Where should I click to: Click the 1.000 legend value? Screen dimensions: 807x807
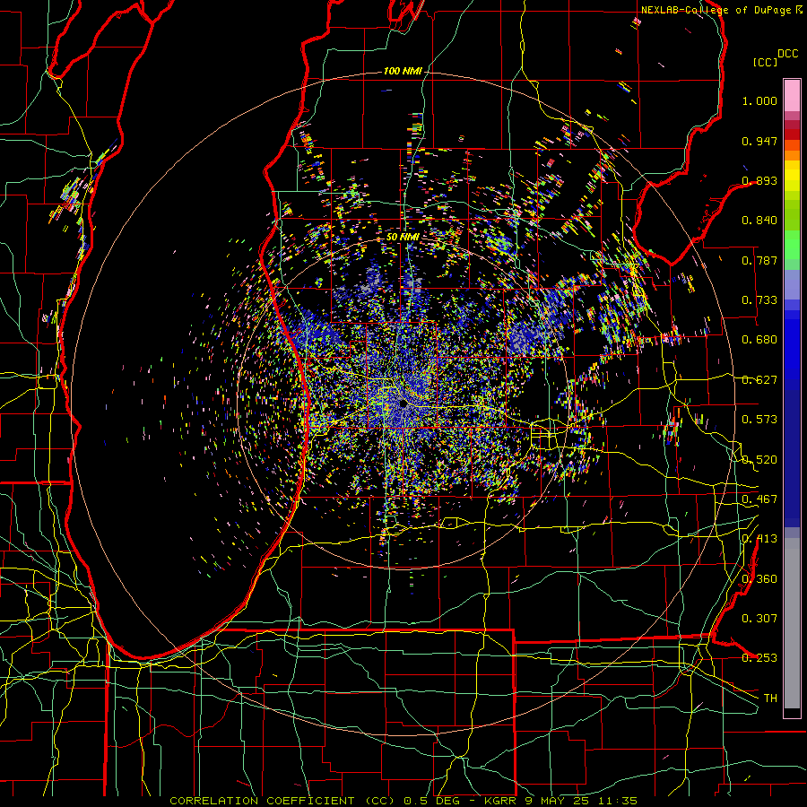click(759, 100)
